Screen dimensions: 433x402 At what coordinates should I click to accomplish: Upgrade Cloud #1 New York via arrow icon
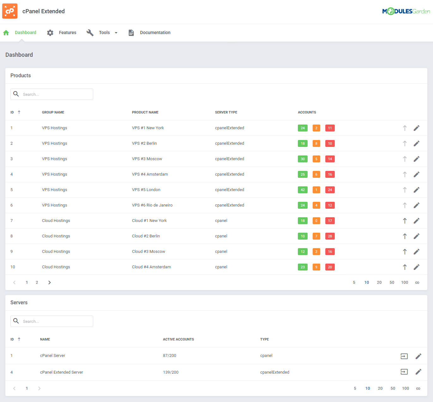(x=405, y=221)
